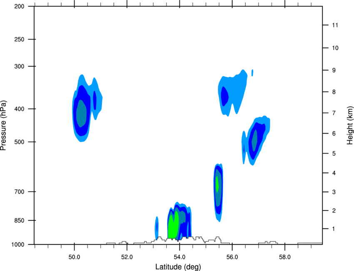Click the 8 km height label
The image size is (354, 271).
click(334, 92)
